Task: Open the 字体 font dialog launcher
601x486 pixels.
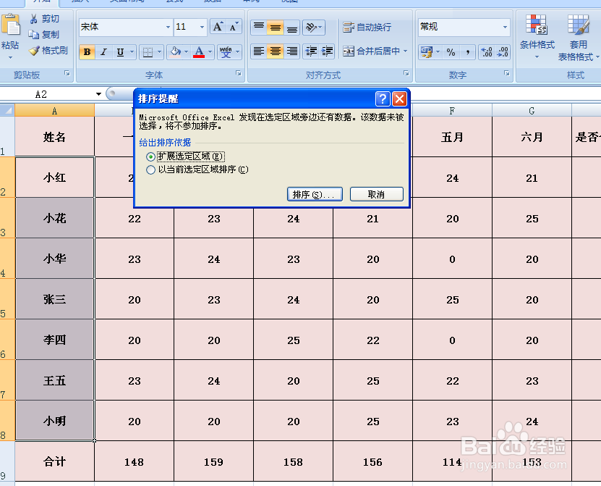Action: pos(239,73)
